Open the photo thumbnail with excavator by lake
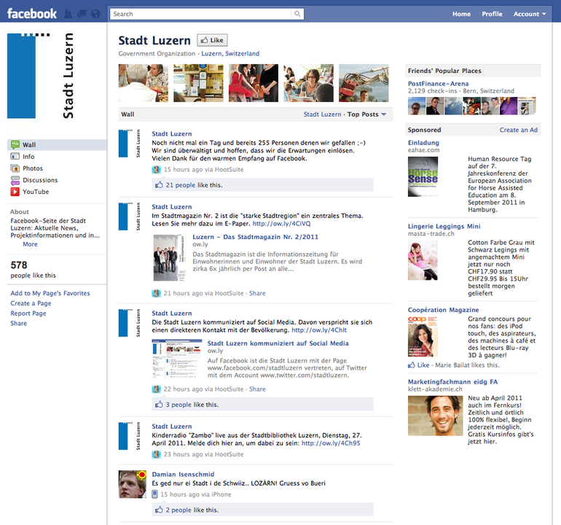The height and width of the screenshot is (525, 561). [x=364, y=83]
